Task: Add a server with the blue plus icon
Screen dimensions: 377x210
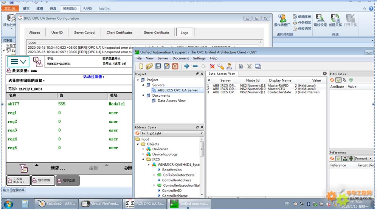Action: tap(186, 66)
